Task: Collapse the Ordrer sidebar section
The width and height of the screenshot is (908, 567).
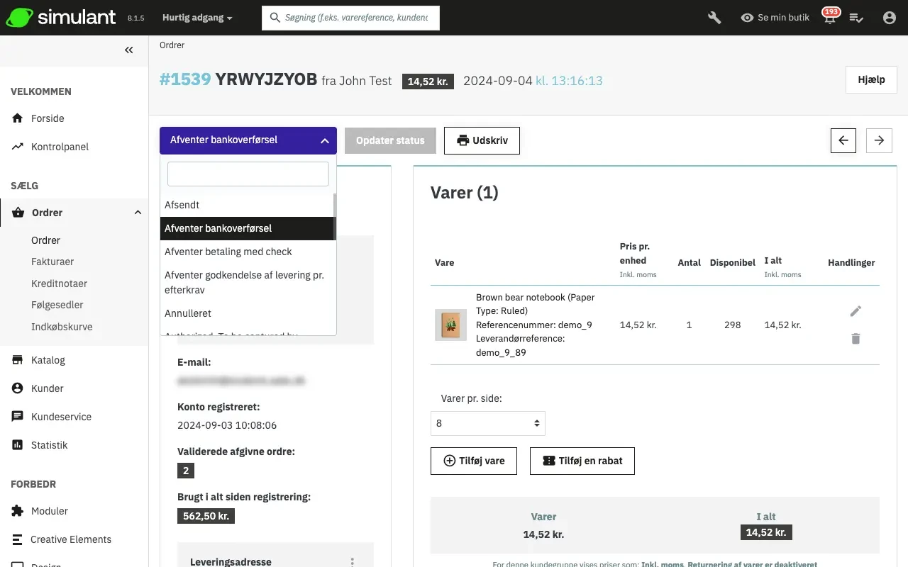Action: point(138,213)
